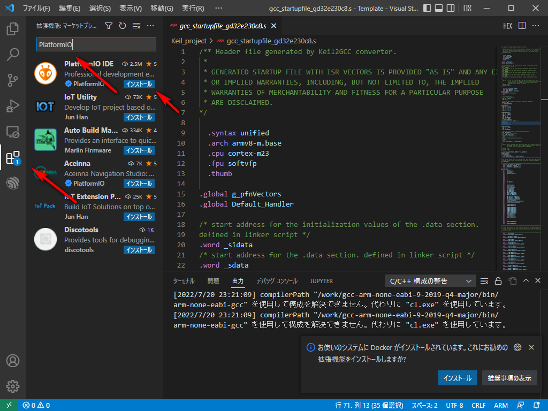Switch to the ターミナル panel tab

[184, 281]
